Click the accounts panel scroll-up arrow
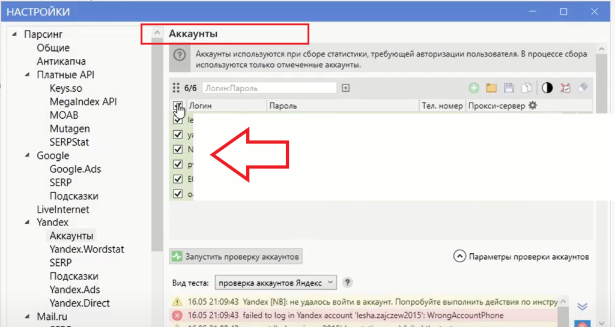615x327 pixels. click(x=602, y=49)
